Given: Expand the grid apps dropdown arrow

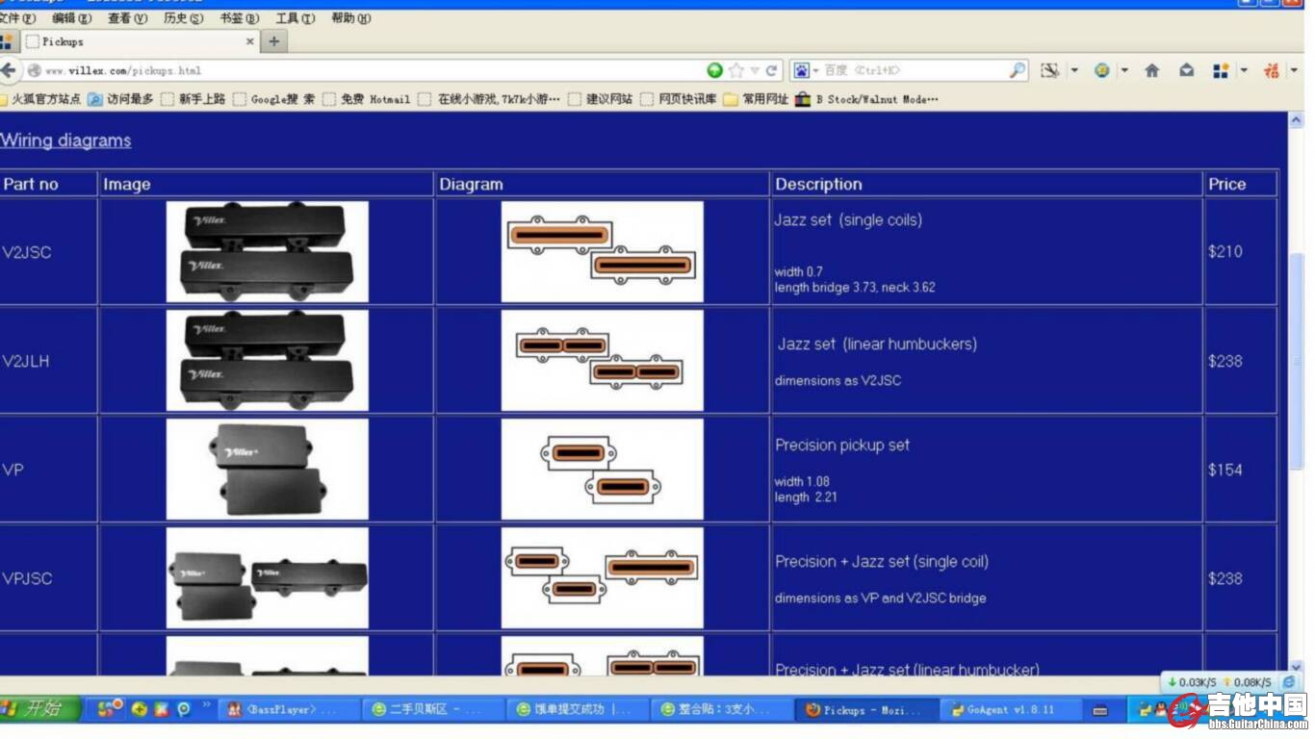Looking at the screenshot, I should 1243,70.
